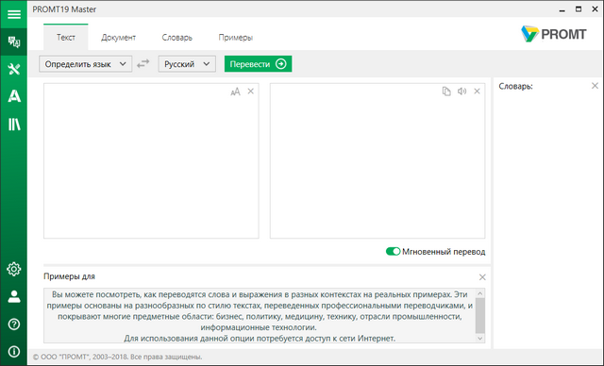Close the Словарь side panel
The width and height of the screenshot is (604, 366).
click(595, 86)
